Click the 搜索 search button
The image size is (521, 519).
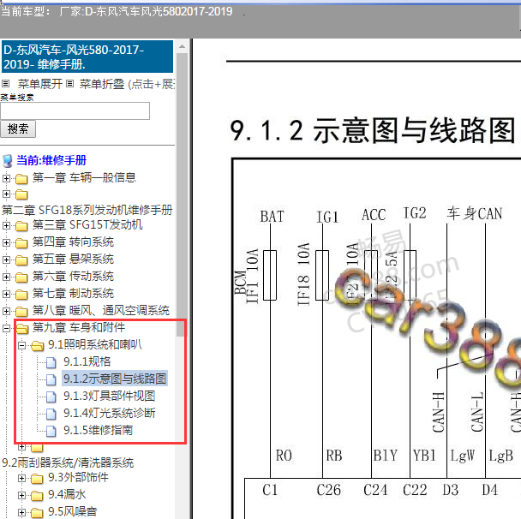[18, 128]
